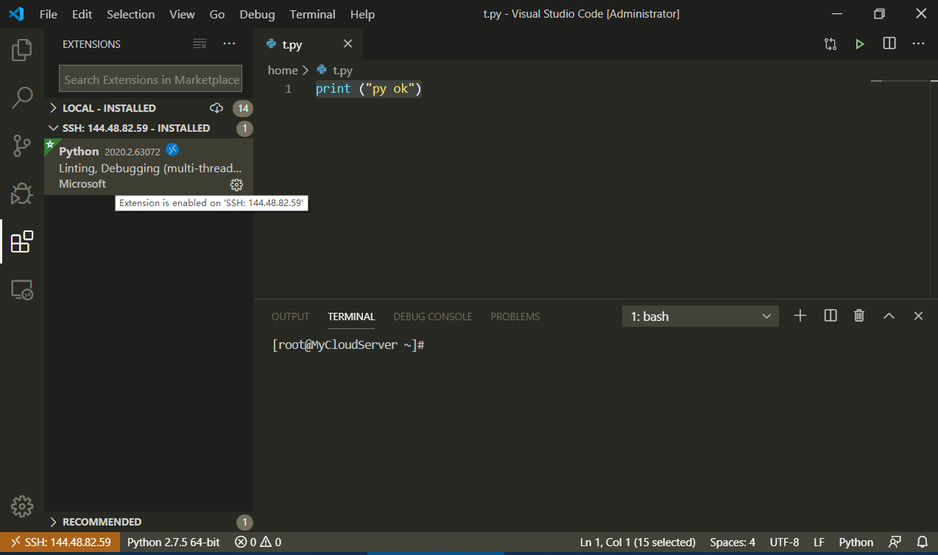Click the terminal prompt [root@MyCloudServer ~]#
This screenshot has height=555, width=938.
pos(348,344)
